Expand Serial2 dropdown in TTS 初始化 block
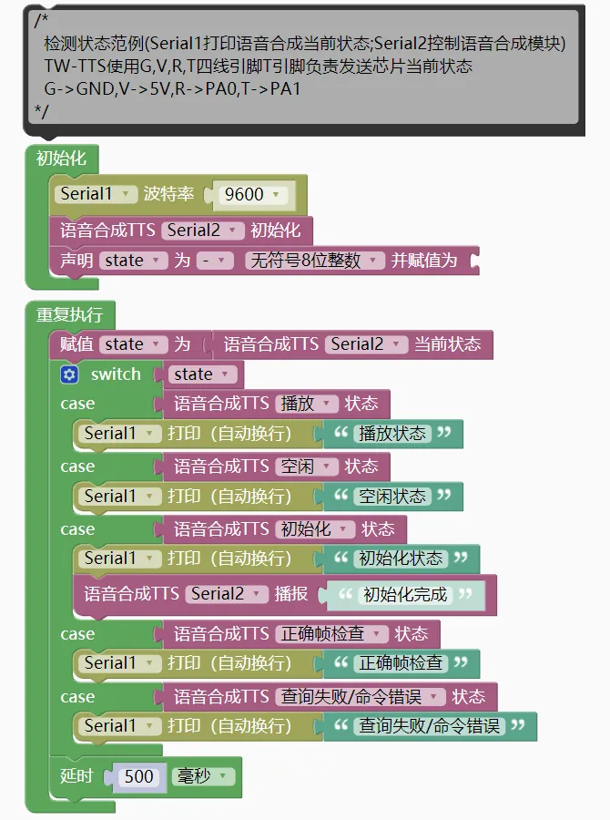This screenshot has height=820, width=610. tap(203, 230)
